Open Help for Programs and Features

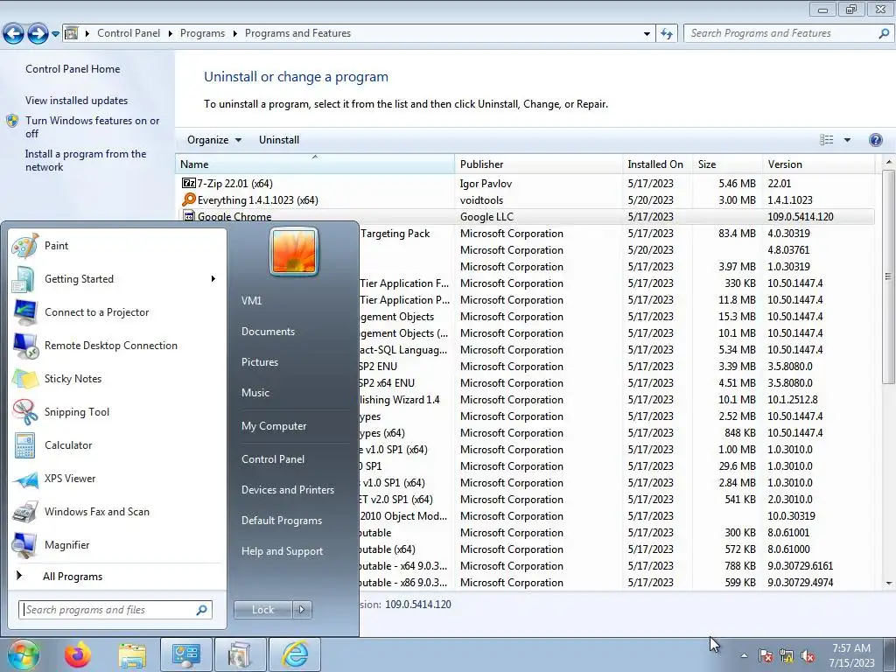tap(875, 140)
